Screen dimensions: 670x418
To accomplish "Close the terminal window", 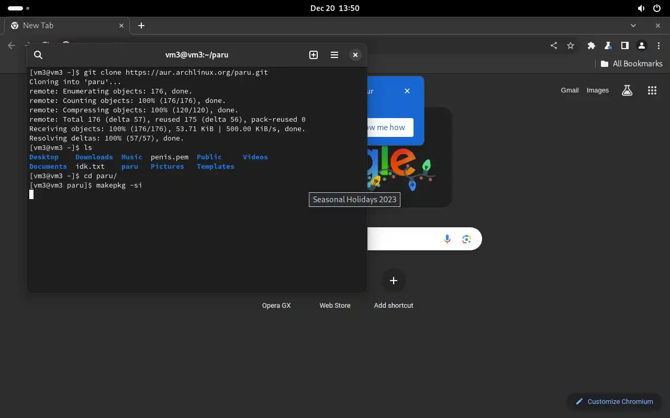I will (355, 55).
